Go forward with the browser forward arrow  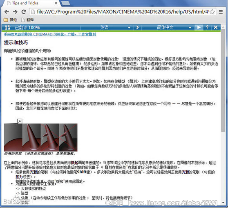coord(15,11)
